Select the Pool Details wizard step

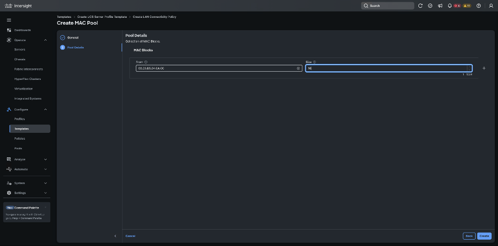click(x=75, y=47)
